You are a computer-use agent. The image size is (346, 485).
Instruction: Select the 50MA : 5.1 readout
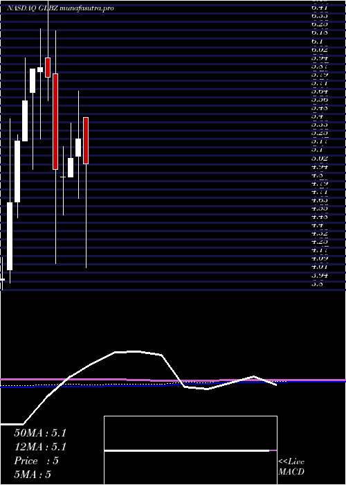click(40, 433)
